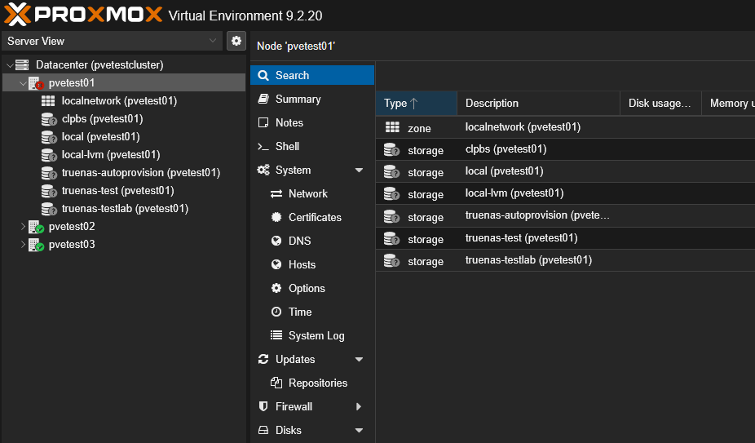Click the Firewall shield icon
The width and height of the screenshot is (755, 443).
click(263, 406)
